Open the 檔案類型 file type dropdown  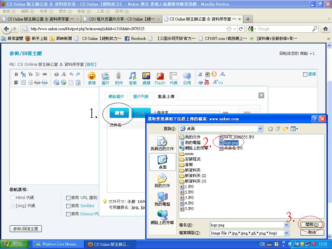(x=286, y=233)
